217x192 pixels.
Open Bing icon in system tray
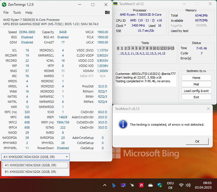[114, 185]
